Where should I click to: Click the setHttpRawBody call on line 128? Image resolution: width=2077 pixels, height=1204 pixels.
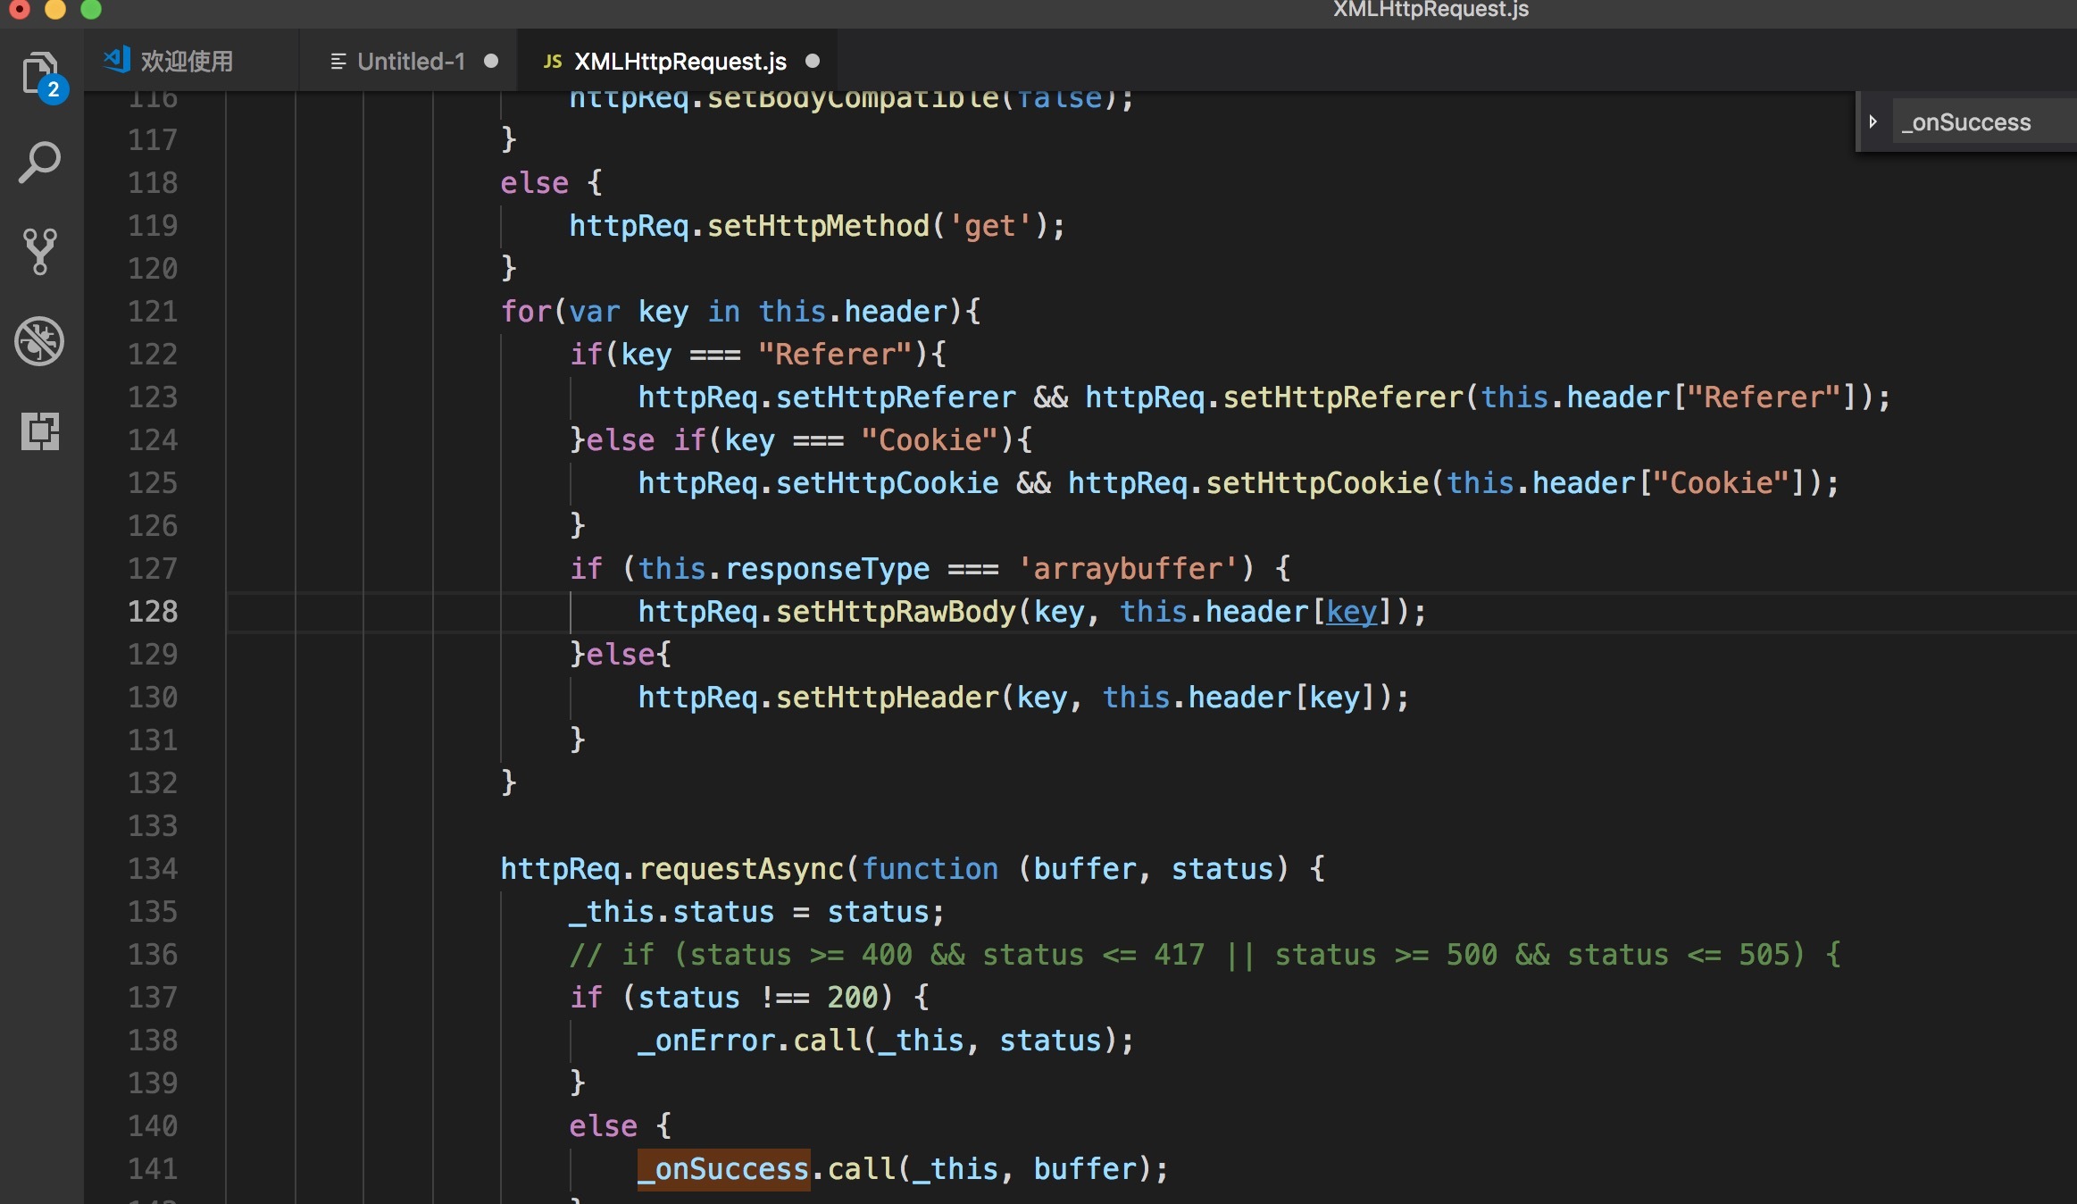(x=895, y=612)
